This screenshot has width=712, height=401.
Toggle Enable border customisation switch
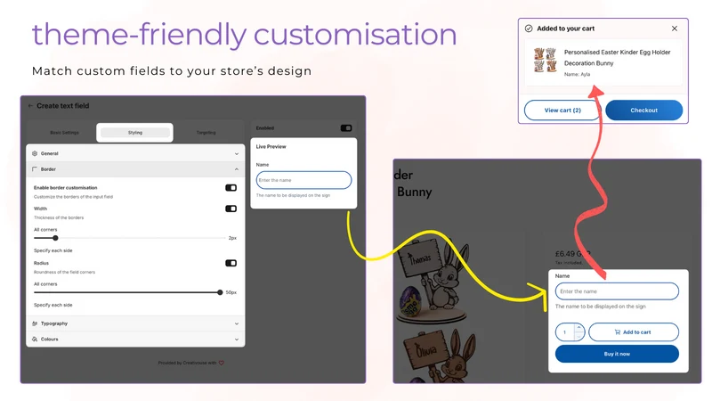231,188
